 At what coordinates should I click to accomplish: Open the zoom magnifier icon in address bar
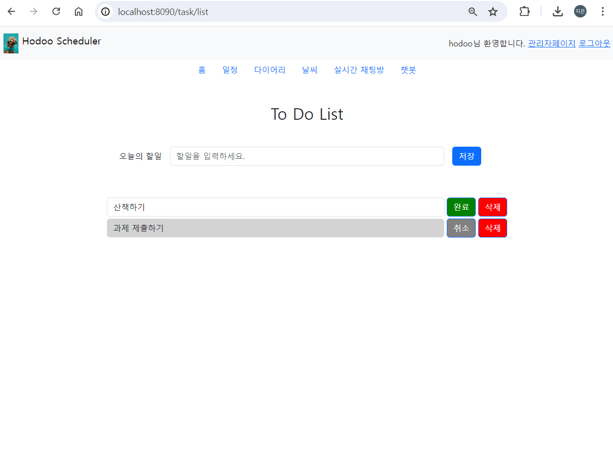click(473, 11)
